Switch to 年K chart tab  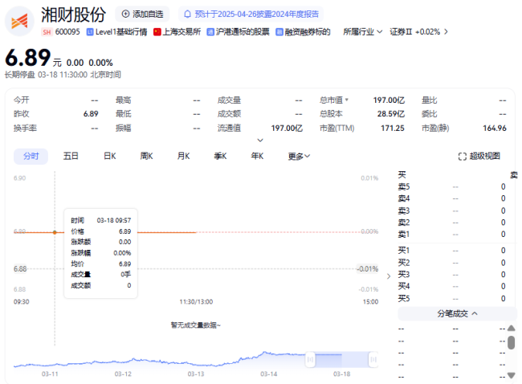257,156
